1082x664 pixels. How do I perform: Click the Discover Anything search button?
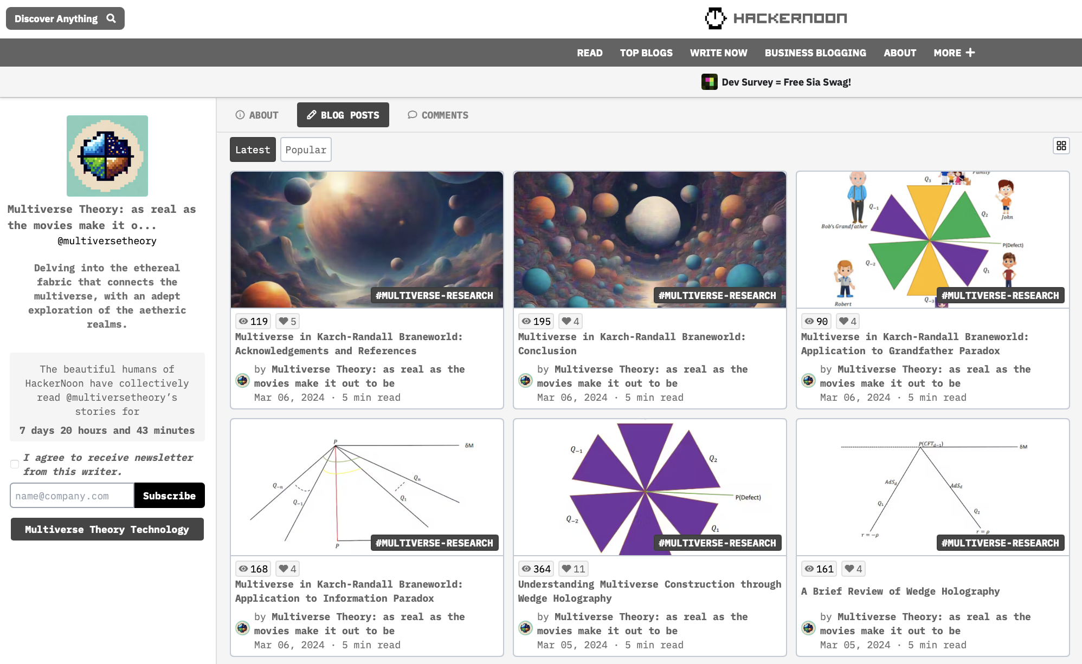click(x=65, y=18)
